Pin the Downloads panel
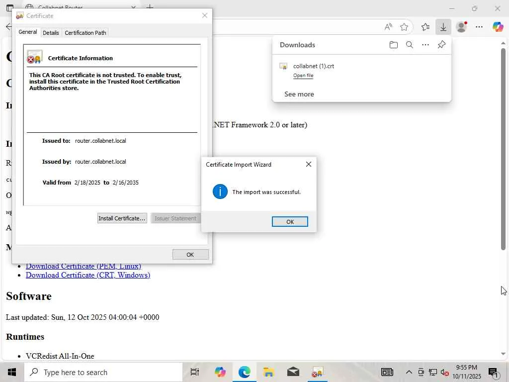This screenshot has width=509, height=382. [x=441, y=45]
